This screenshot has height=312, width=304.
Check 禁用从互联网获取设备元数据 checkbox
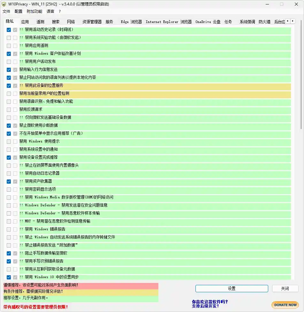[9, 269]
